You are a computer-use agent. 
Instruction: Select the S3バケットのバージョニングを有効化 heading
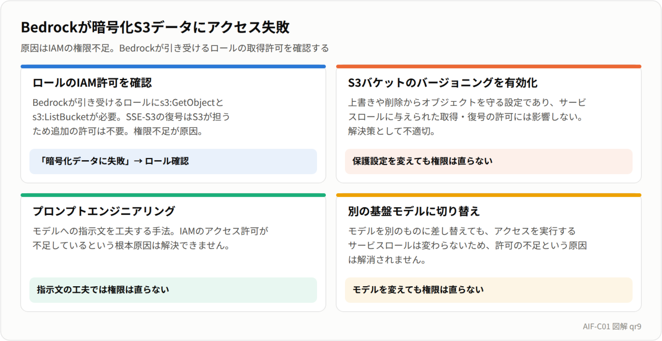pyautogui.click(x=443, y=83)
